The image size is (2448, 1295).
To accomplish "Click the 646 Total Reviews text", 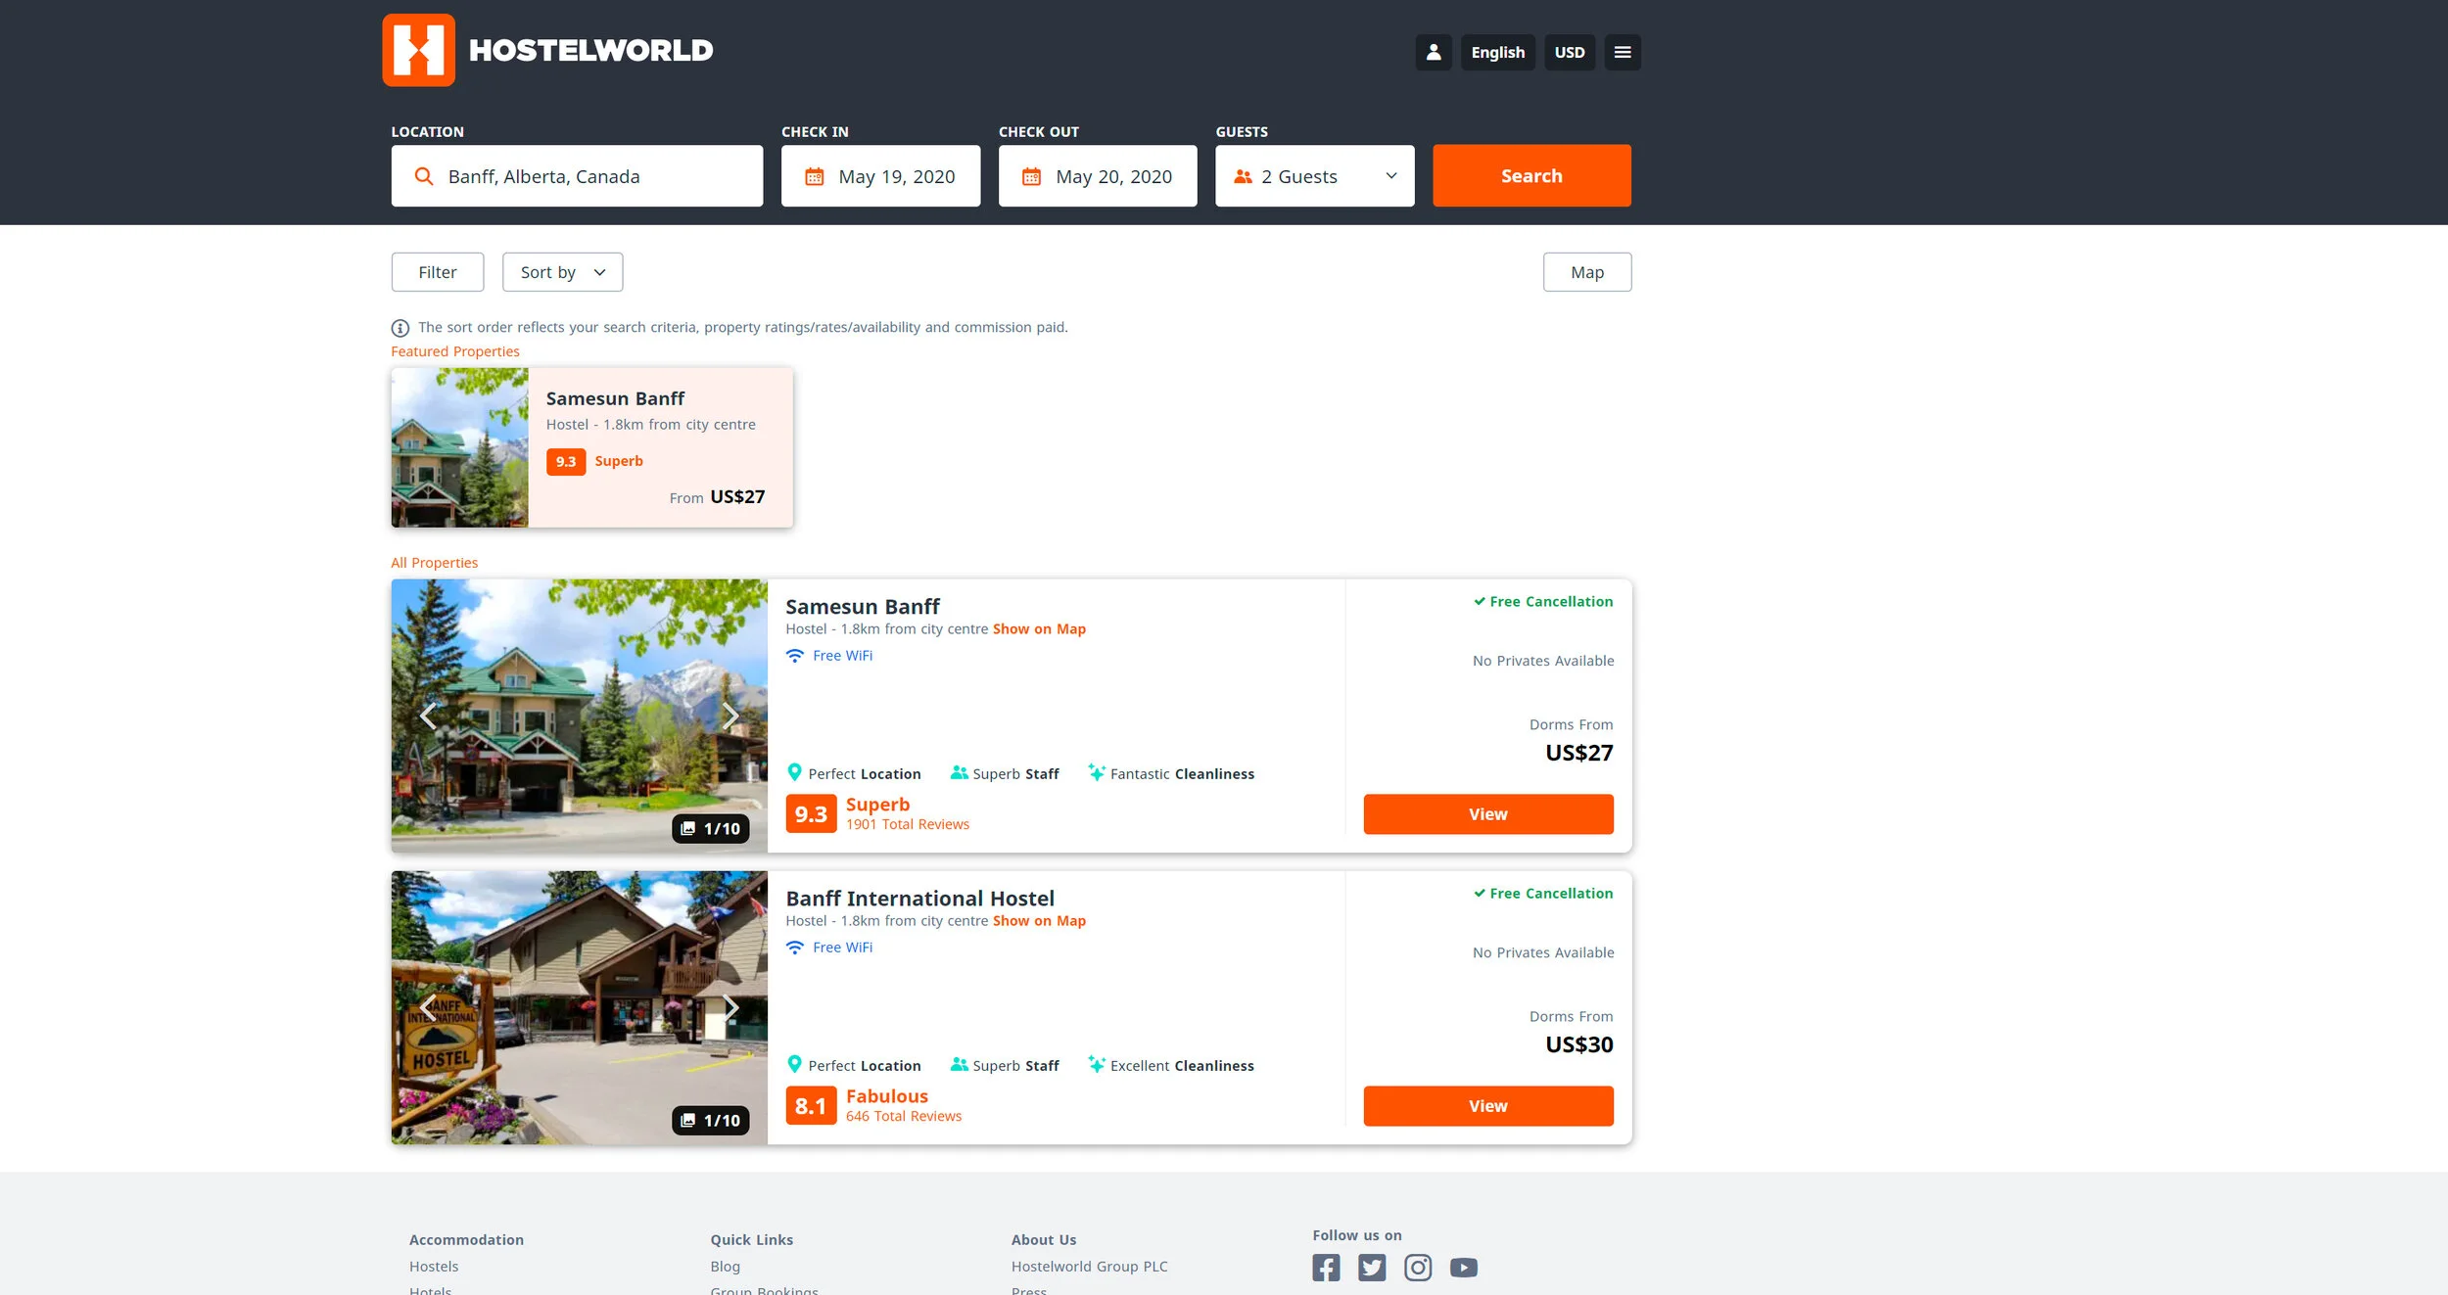I will point(904,1117).
